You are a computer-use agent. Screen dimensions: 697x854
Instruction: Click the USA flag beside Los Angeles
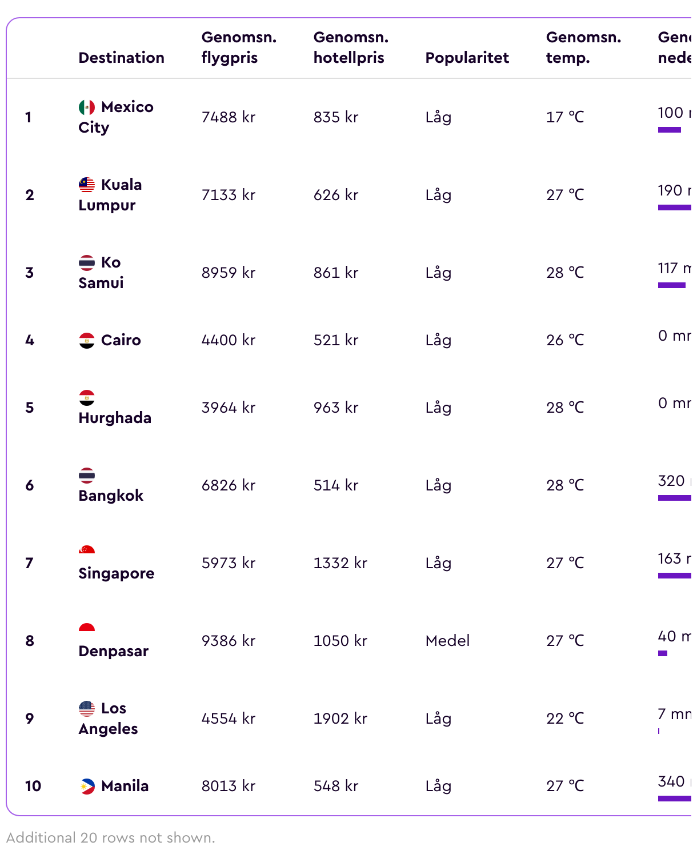click(x=87, y=708)
